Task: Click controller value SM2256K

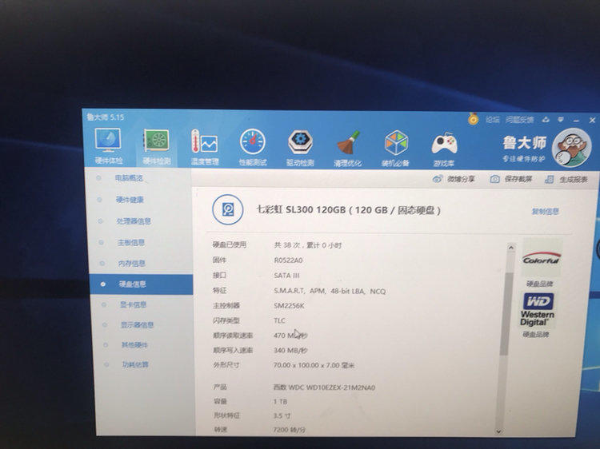Action: pyautogui.click(x=289, y=306)
